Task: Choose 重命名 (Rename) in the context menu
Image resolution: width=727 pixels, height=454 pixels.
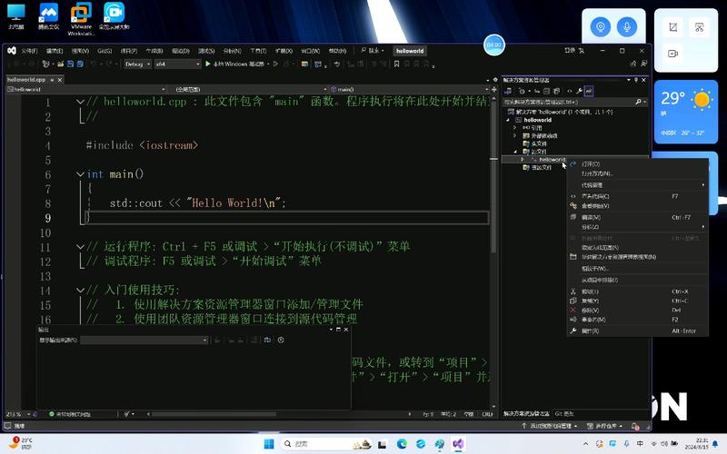Action: [592, 320]
